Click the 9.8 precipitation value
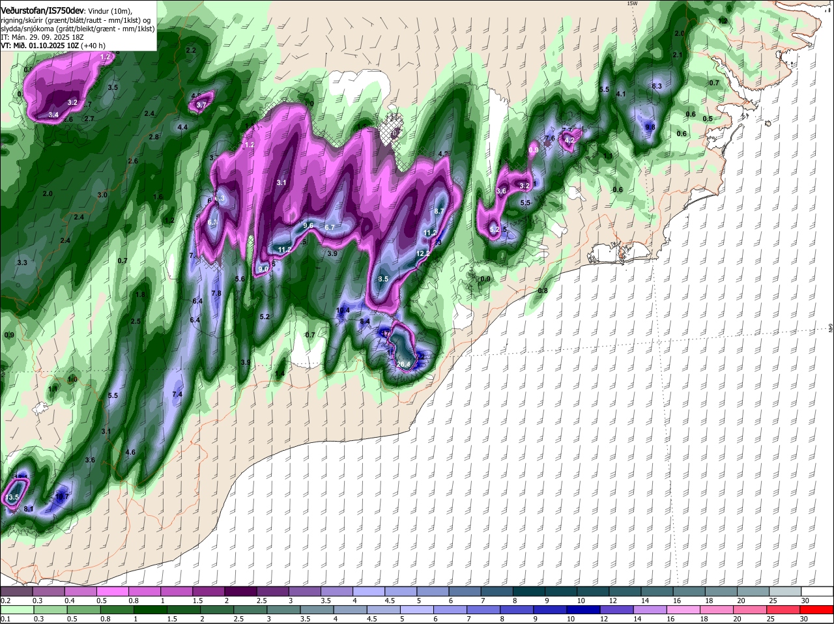 click(650, 127)
